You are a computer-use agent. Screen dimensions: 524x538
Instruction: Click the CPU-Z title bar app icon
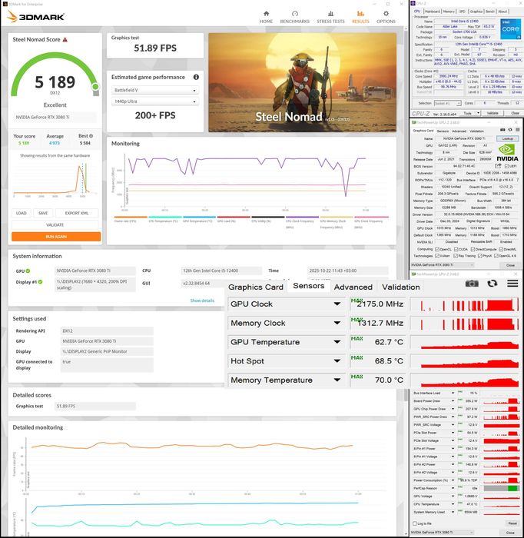tap(413, 3)
